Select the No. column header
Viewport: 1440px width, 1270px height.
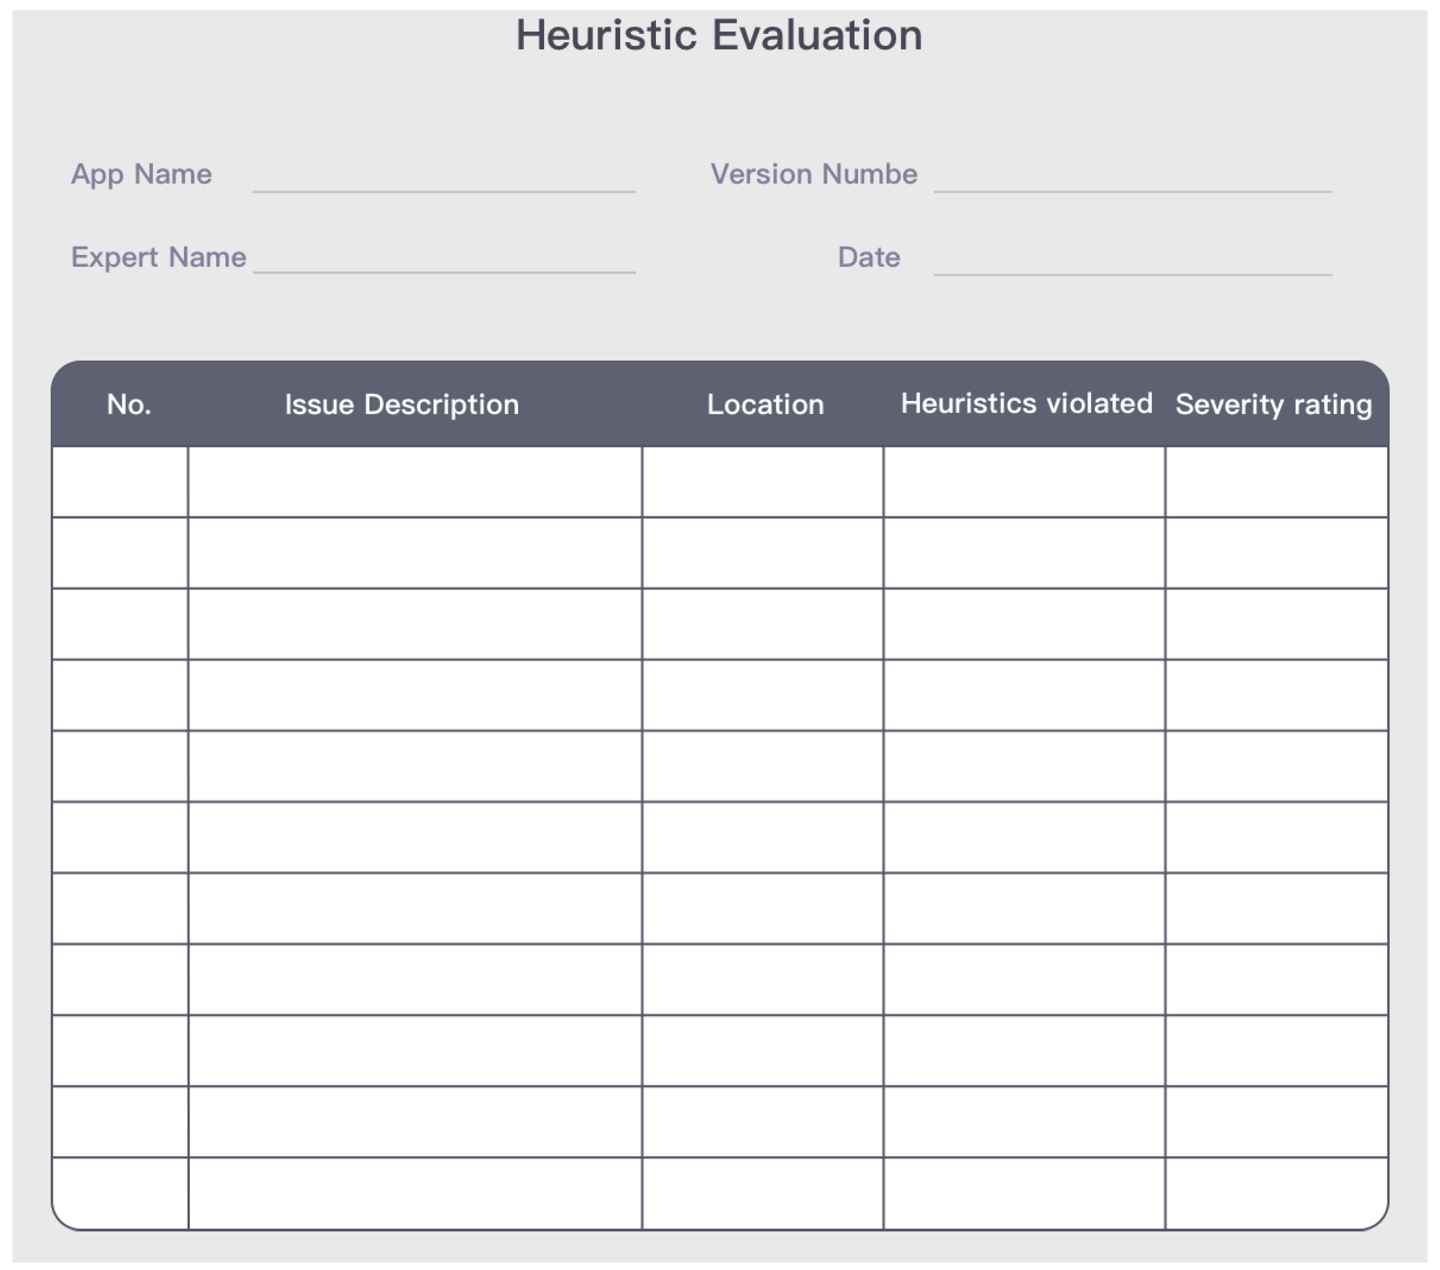pyautogui.click(x=129, y=405)
